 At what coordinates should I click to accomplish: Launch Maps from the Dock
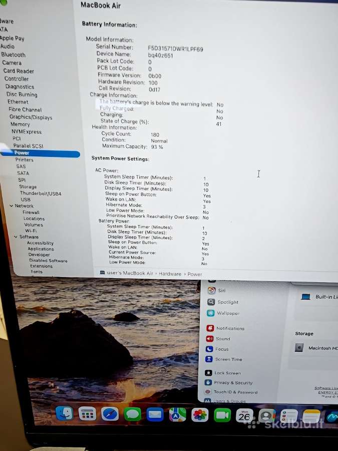point(177,415)
